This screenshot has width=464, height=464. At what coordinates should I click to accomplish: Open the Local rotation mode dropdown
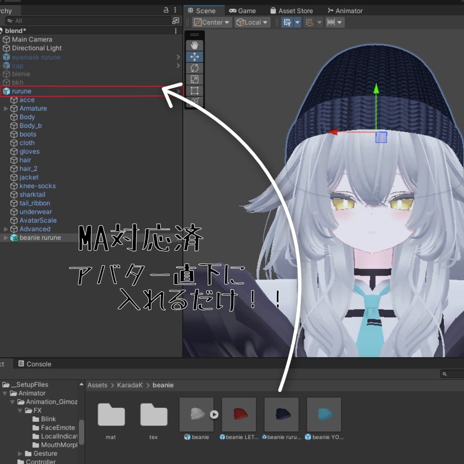coord(252,22)
